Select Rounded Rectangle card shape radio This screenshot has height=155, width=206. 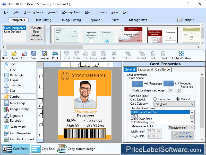177,83
